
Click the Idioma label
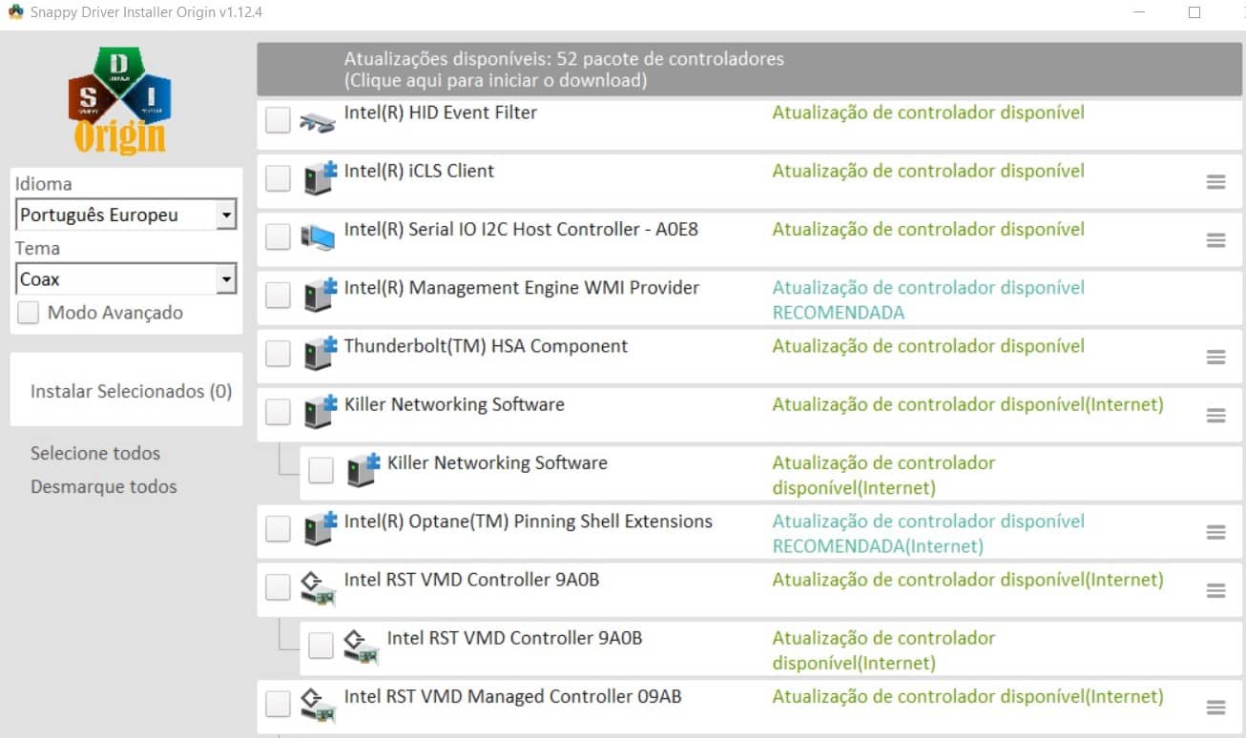click(x=44, y=184)
